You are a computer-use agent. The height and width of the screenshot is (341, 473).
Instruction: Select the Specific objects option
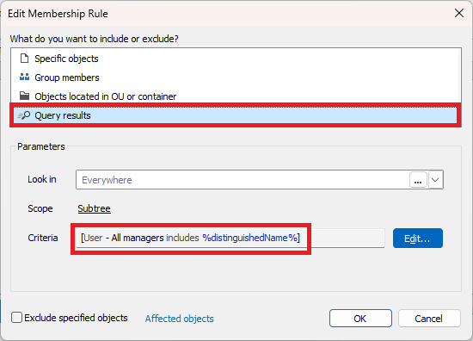(x=236, y=59)
